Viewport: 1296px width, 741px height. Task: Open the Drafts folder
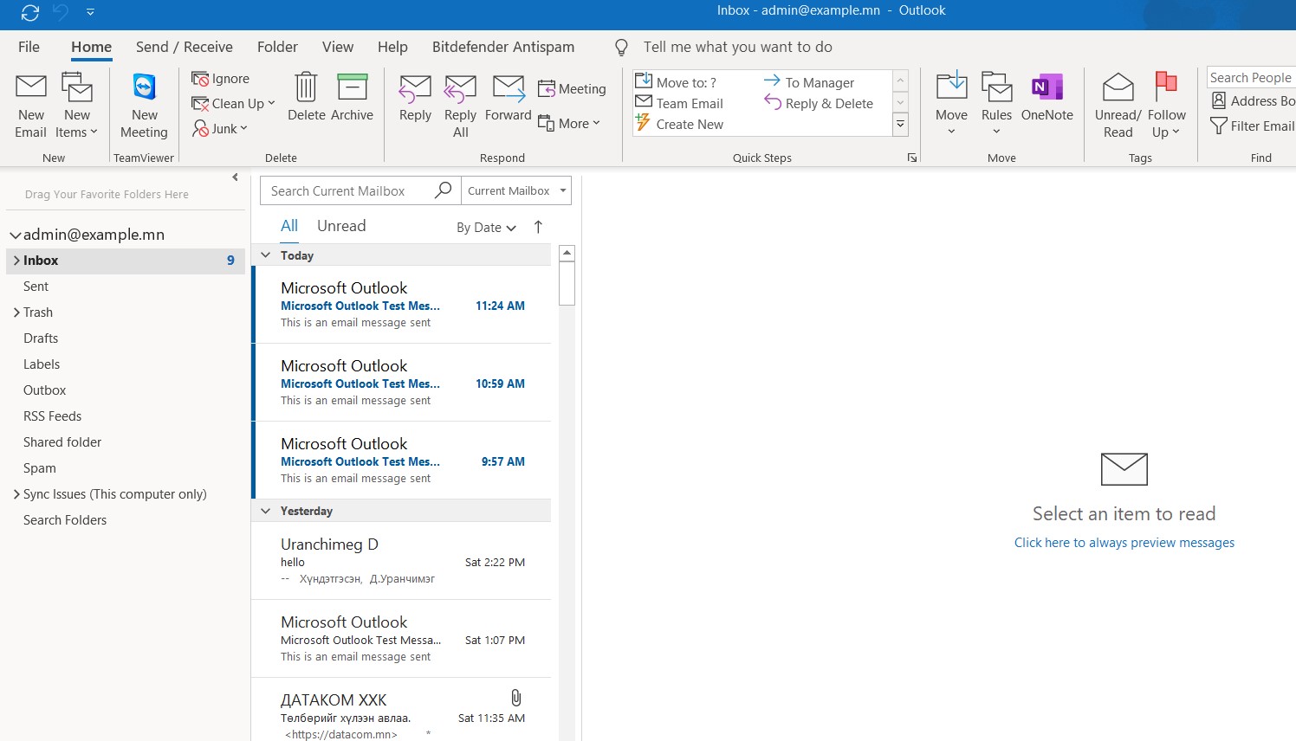coord(41,338)
